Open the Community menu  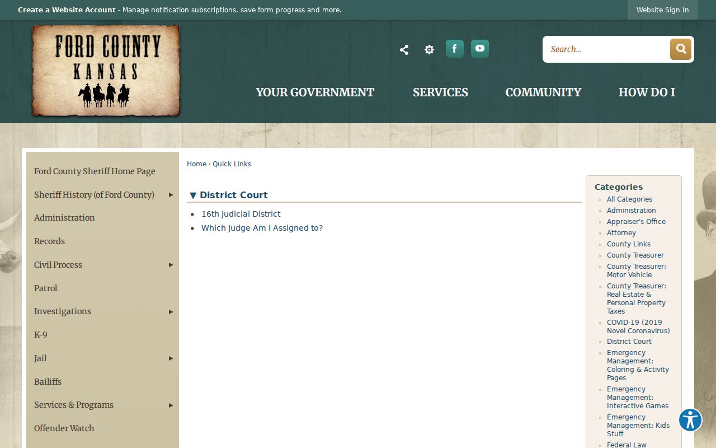click(543, 92)
